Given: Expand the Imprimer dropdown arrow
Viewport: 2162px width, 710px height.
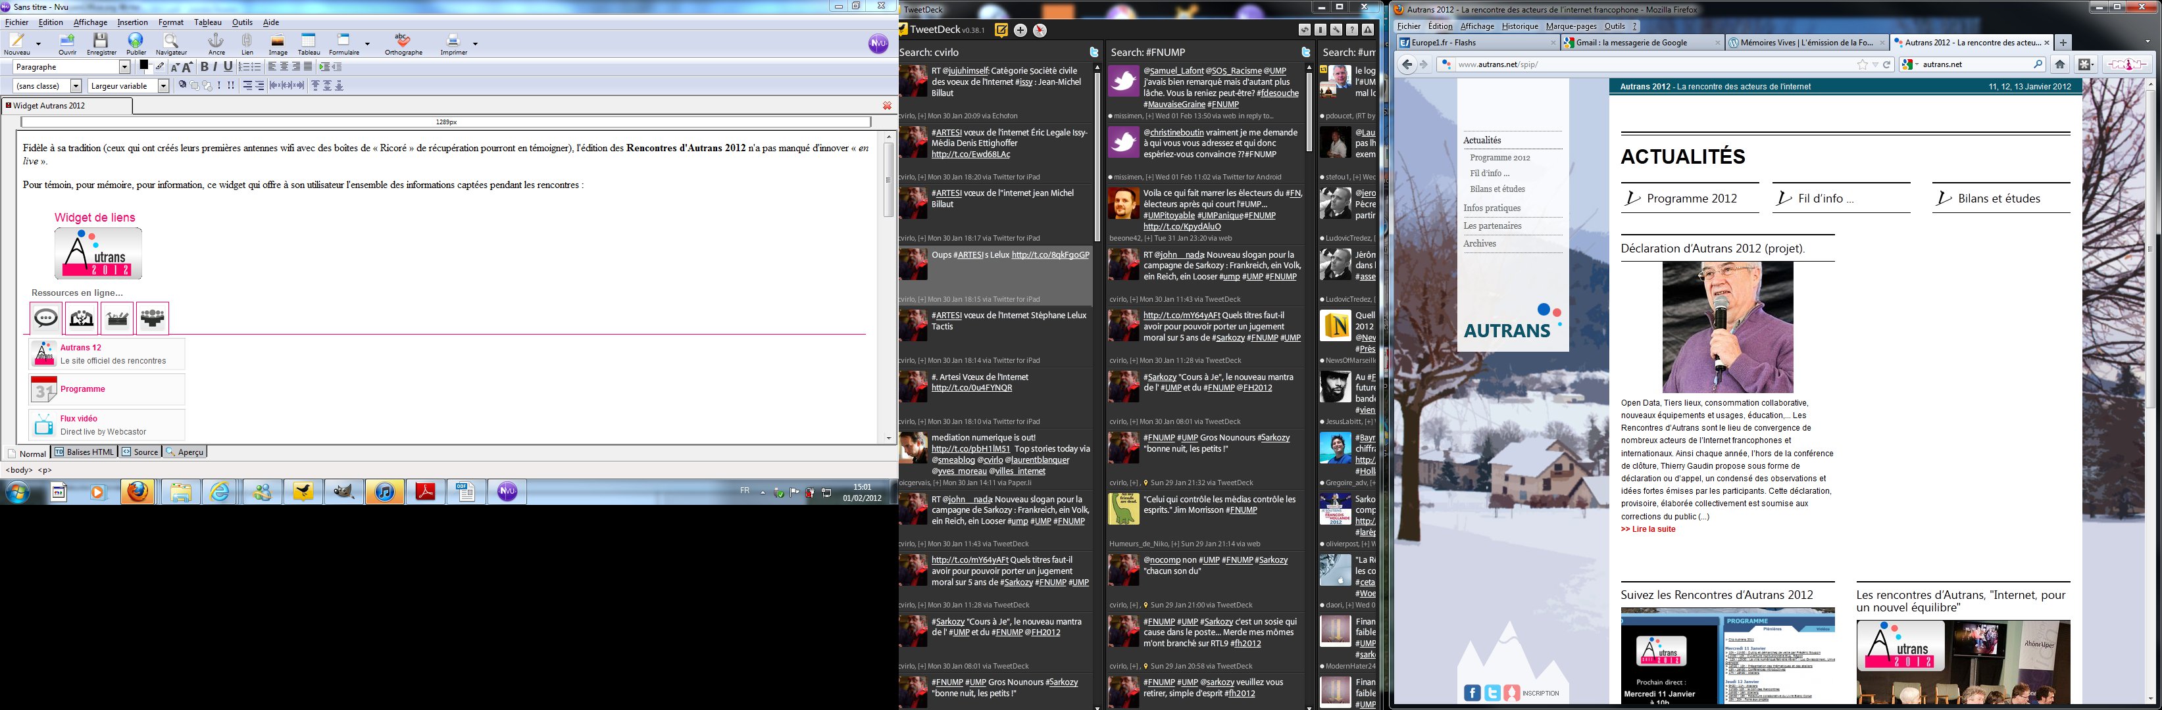Looking at the screenshot, I should point(475,43).
